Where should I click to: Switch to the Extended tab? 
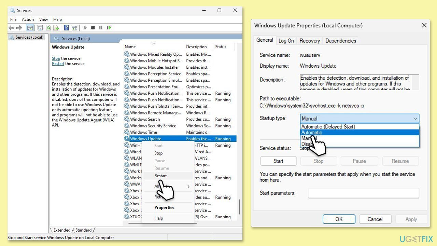point(62,230)
